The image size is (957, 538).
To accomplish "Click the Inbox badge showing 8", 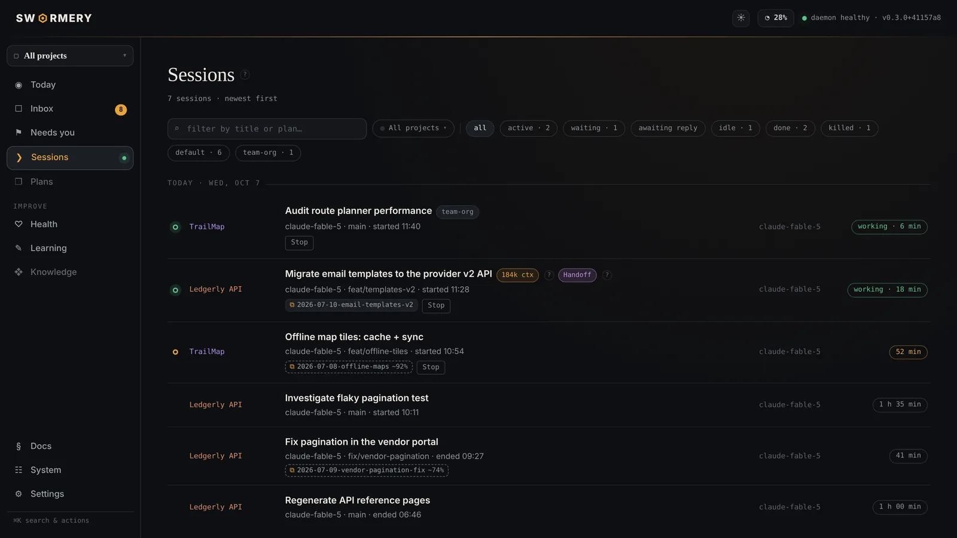I will (x=121, y=109).
